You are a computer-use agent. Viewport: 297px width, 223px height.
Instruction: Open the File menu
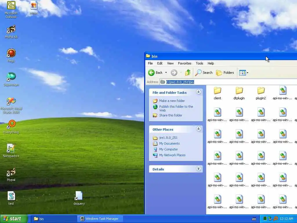(x=150, y=63)
